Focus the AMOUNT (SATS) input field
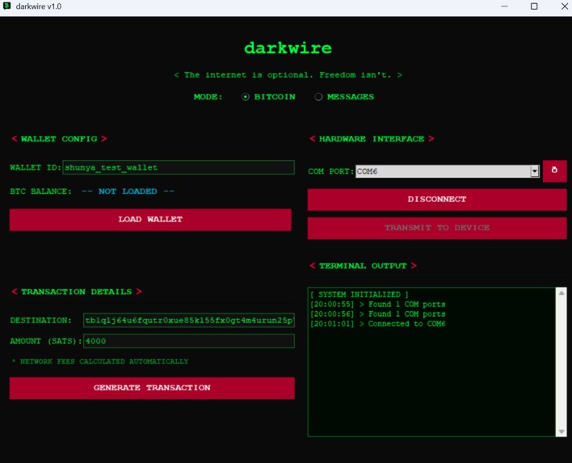Screen dimensions: 572x463 tap(189, 341)
